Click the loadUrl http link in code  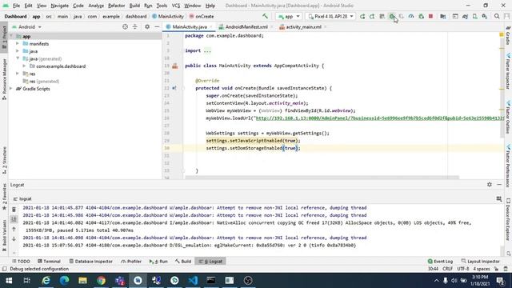[x=380, y=118]
